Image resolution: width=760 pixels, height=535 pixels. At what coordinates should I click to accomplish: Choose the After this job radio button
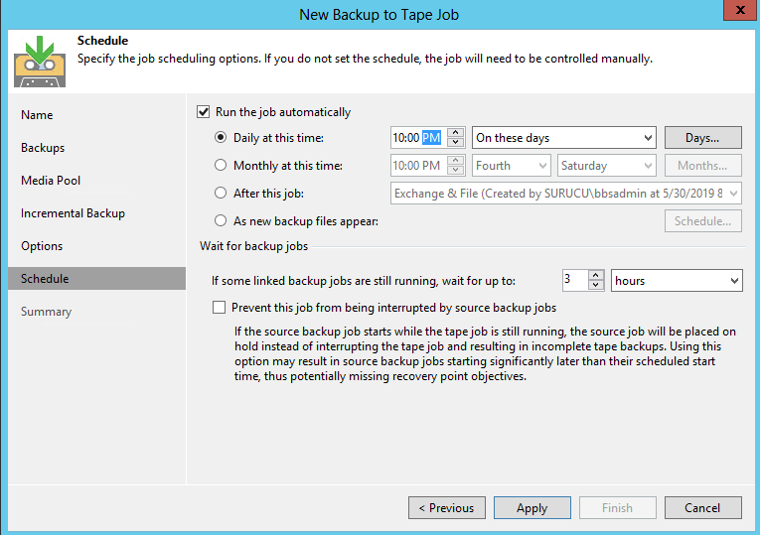[x=222, y=194]
